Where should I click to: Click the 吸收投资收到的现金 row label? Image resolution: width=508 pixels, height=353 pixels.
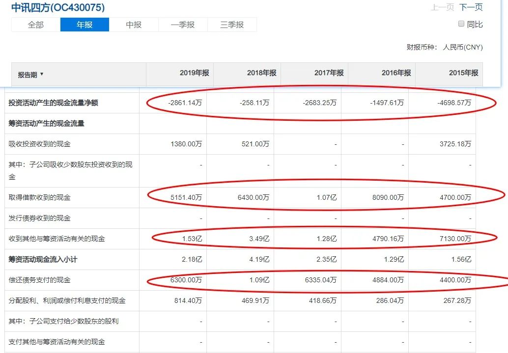tap(39, 144)
